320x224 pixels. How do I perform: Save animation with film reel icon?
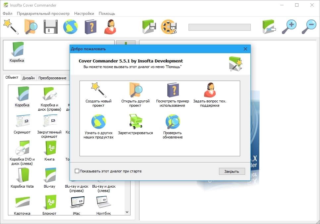(169, 27)
